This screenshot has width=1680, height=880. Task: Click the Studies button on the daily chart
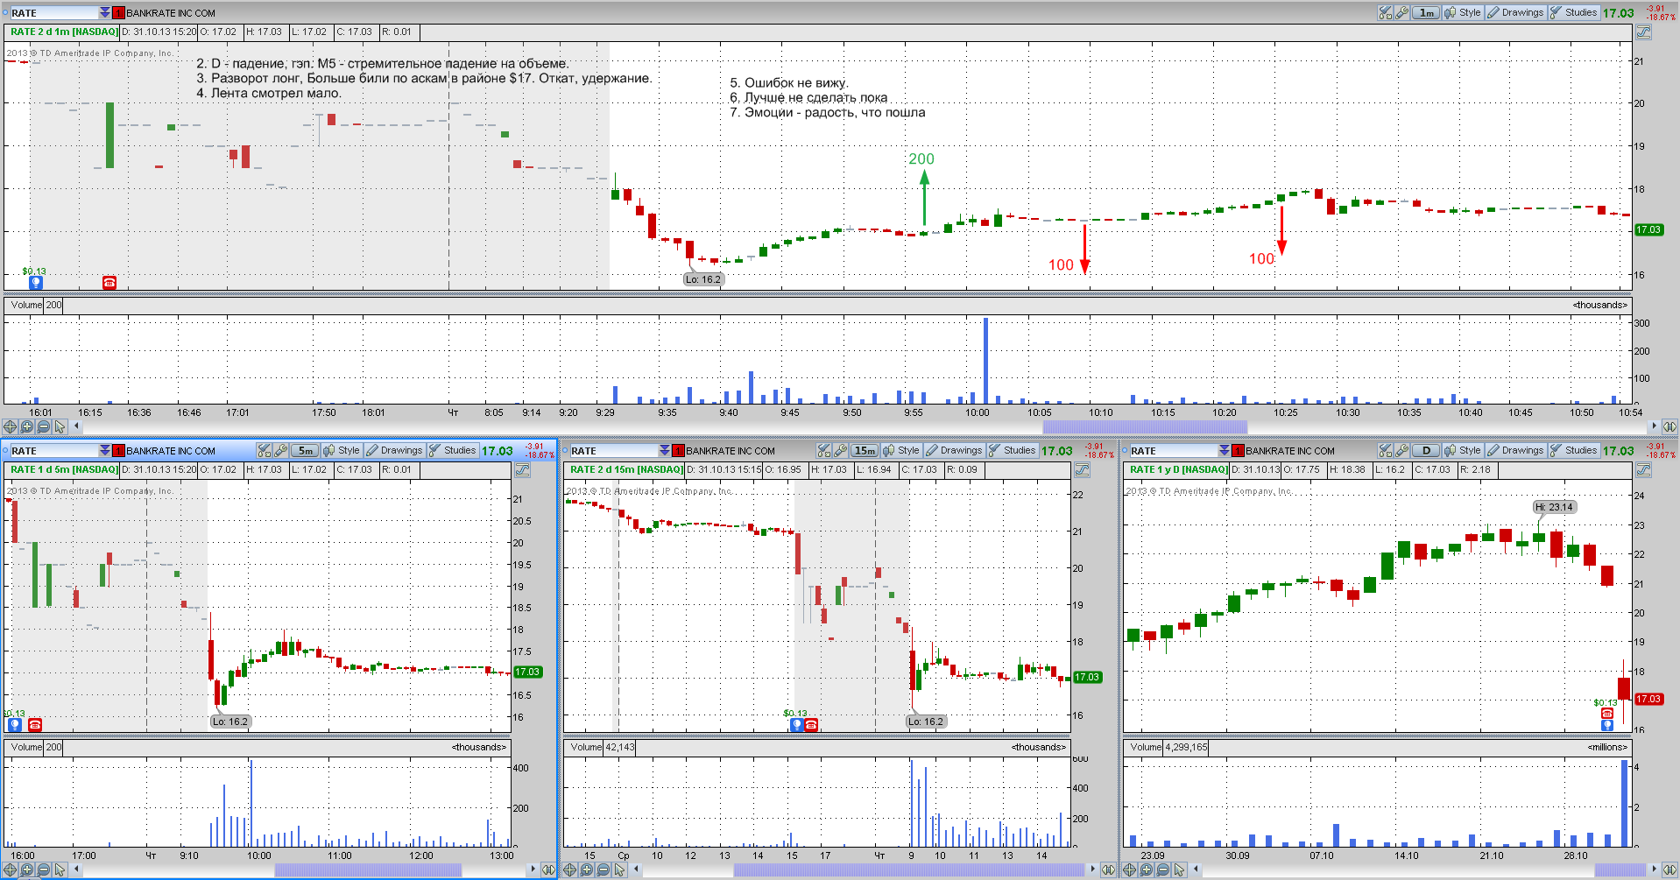pyautogui.click(x=1574, y=450)
